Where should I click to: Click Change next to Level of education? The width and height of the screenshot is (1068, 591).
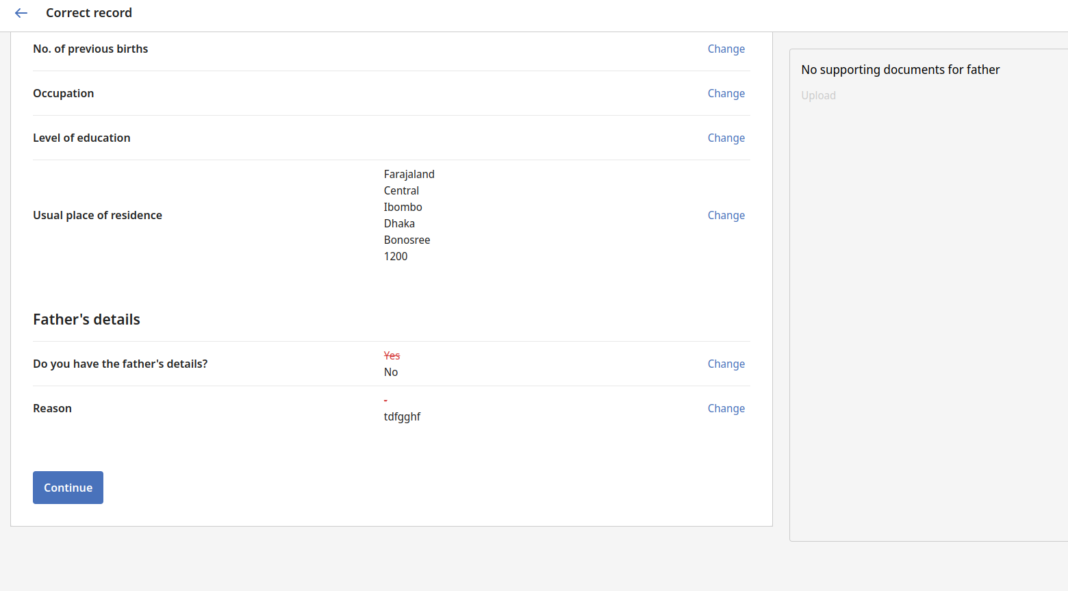coord(726,138)
